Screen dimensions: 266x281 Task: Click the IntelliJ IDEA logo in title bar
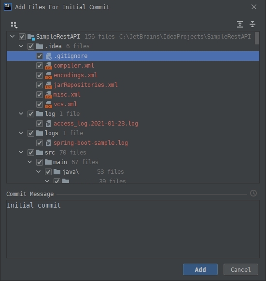[x=8, y=7]
